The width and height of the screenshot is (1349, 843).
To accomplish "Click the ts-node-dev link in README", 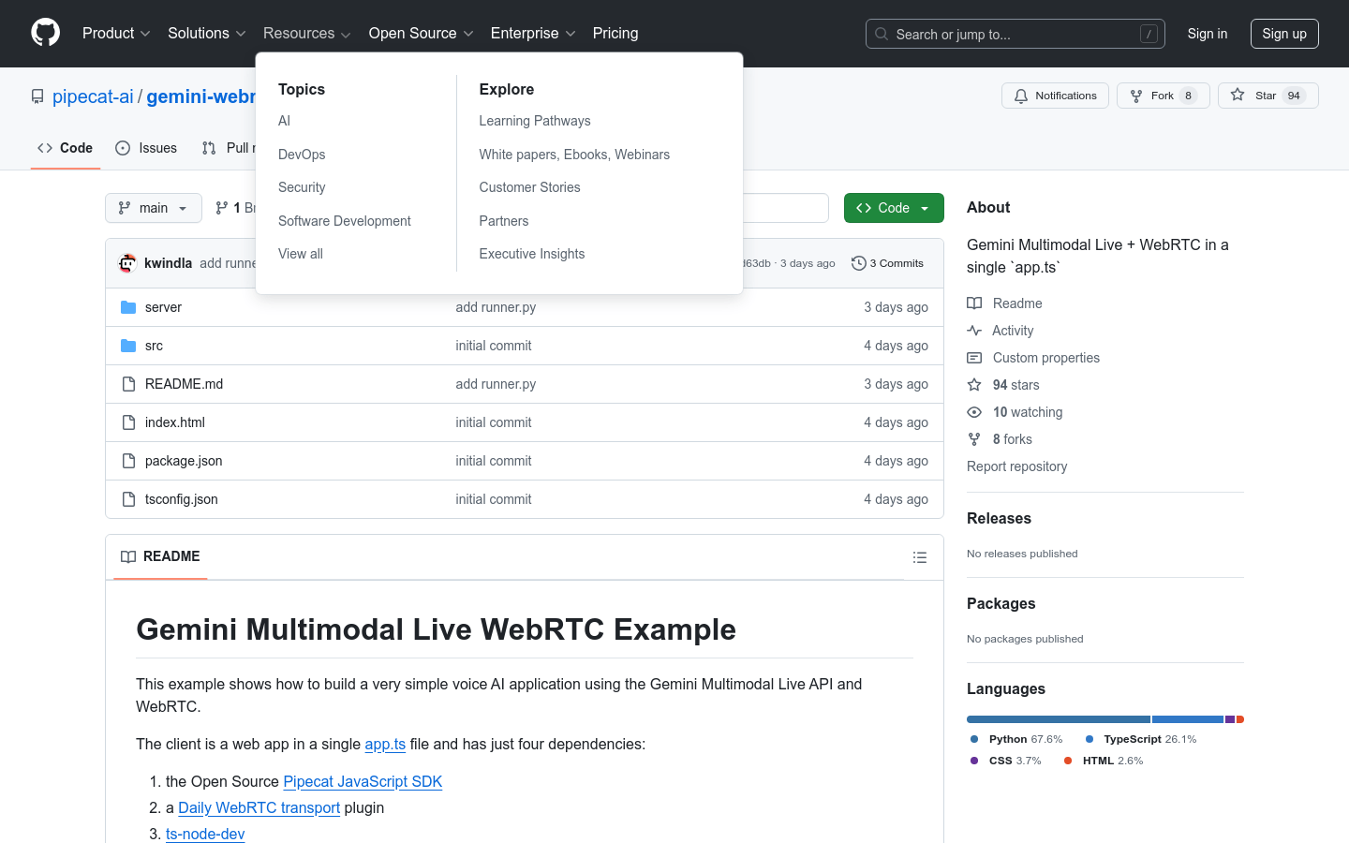I will pos(205,834).
